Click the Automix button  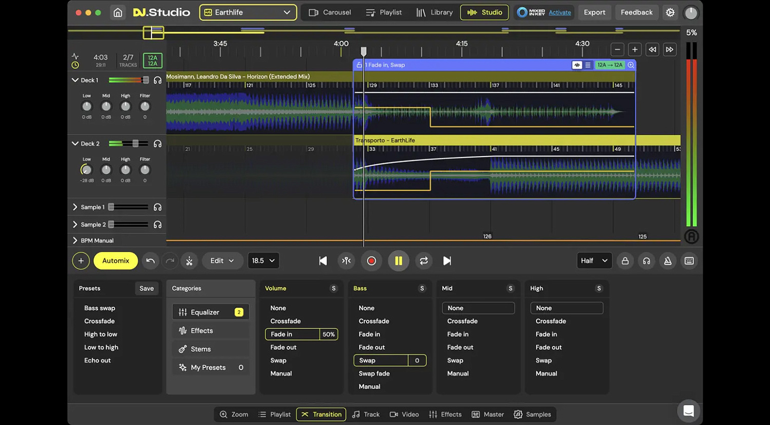[115, 261]
